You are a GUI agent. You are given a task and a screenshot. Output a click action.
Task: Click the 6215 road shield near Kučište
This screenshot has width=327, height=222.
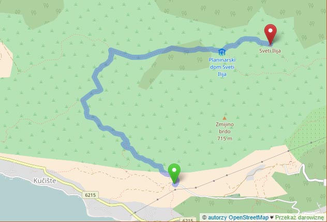(91, 195)
